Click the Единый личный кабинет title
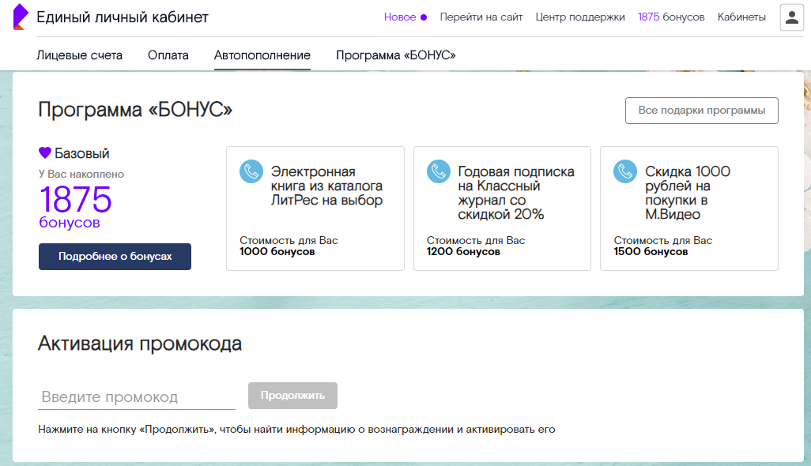Image resolution: width=811 pixels, height=466 pixels. pos(122,17)
